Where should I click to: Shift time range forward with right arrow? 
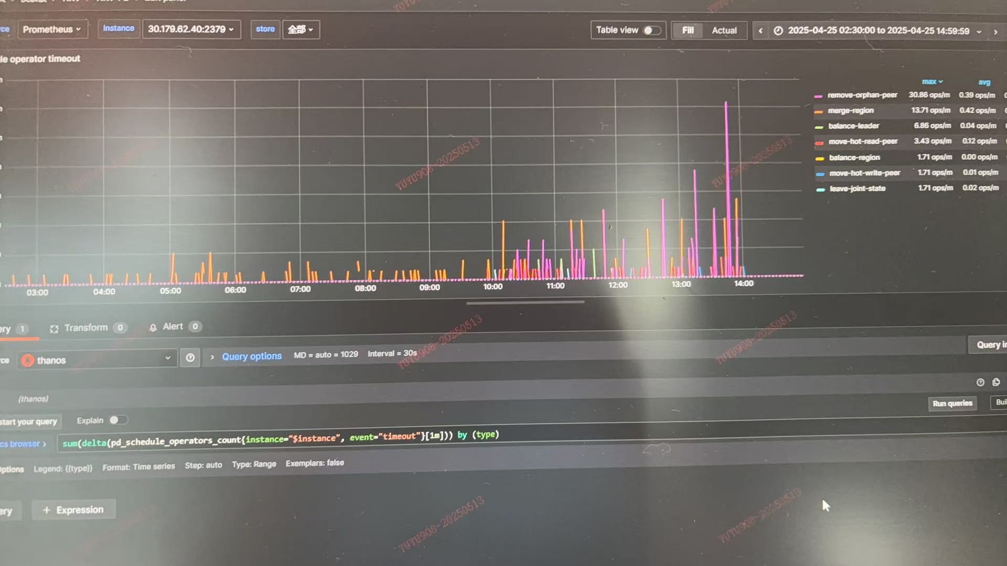click(995, 32)
